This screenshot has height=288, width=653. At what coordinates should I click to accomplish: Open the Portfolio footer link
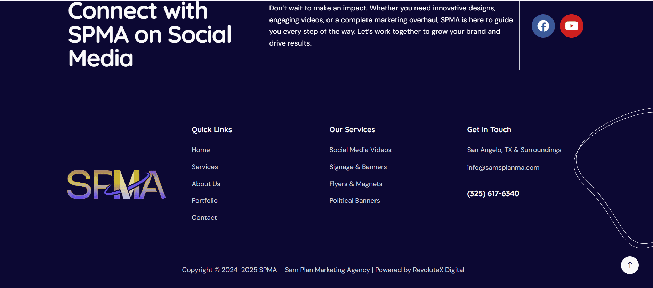coord(204,201)
